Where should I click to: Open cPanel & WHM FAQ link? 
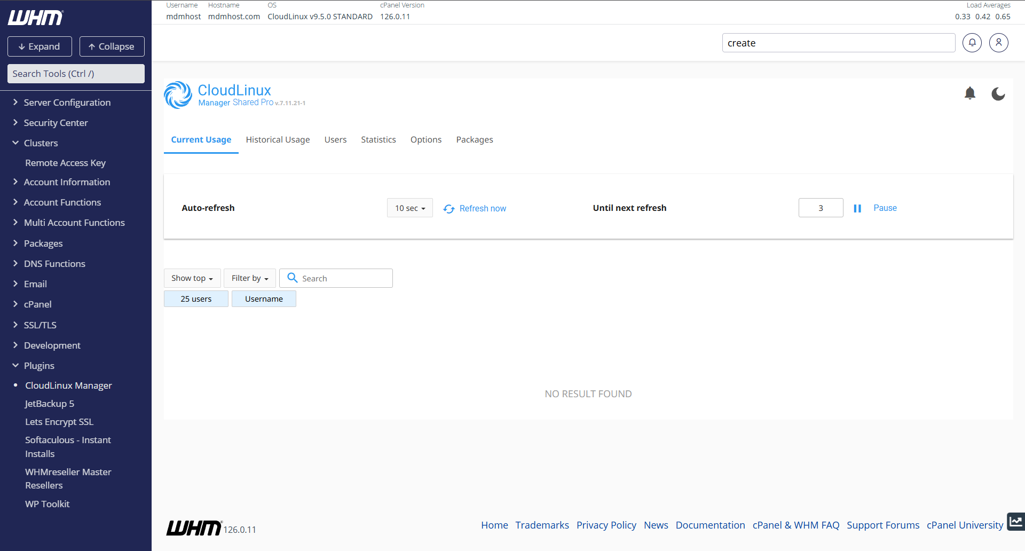click(796, 525)
